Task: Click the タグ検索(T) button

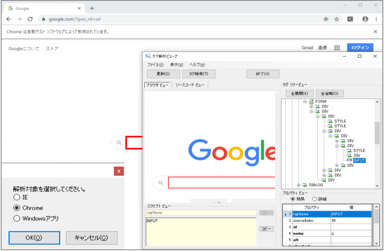Action: coord(198,74)
